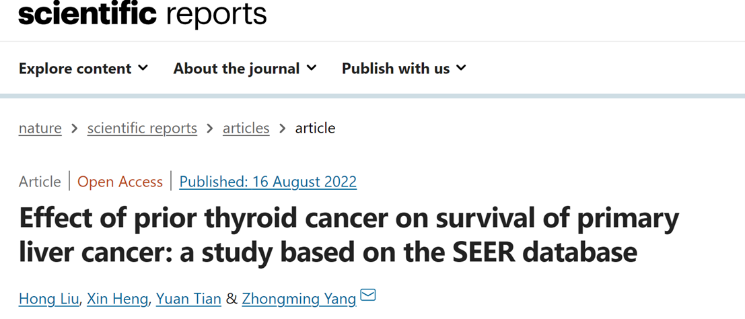Viewport: 745px width, 319px height.
Task: Click the current 'article' breadcrumb item
Action: click(315, 128)
